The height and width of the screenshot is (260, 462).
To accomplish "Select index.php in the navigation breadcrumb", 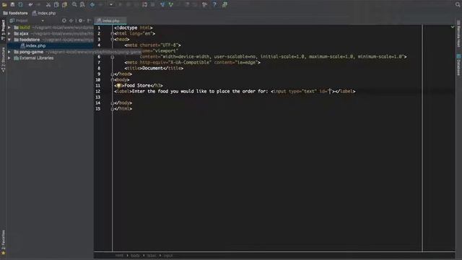I will 44,13.
